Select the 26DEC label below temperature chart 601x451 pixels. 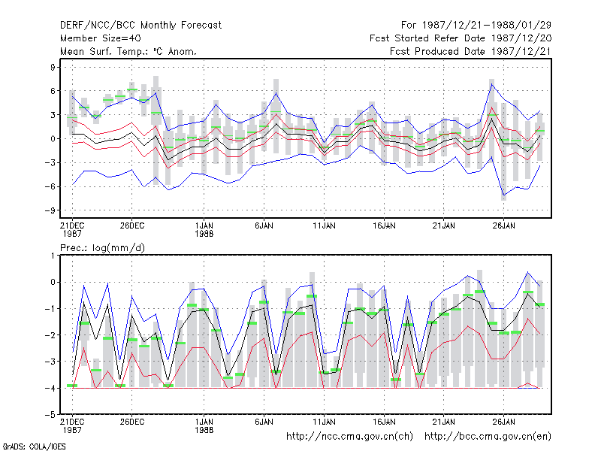tap(132, 225)
